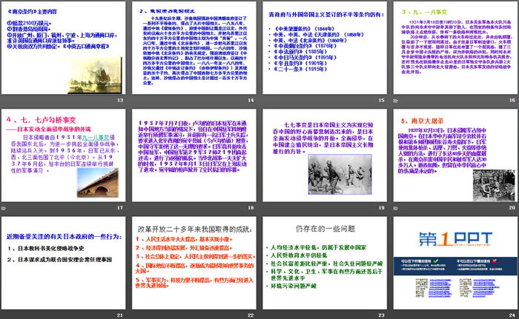Select slide 21 about recent Japanese government actions
Image resolution: width=519 pixels, height=319 pixels.
tap(63, 263)
